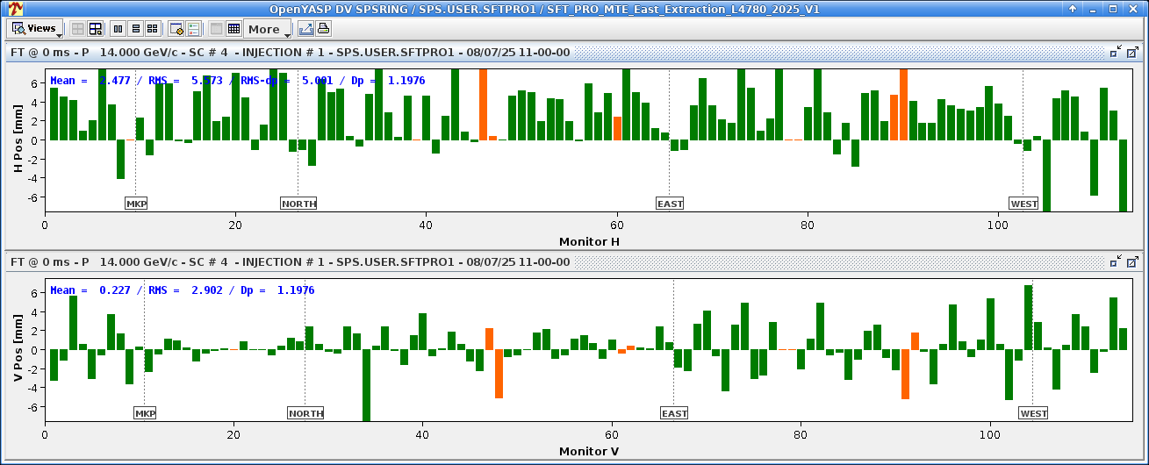Toggle the table grid view icon

coord(233,29)
